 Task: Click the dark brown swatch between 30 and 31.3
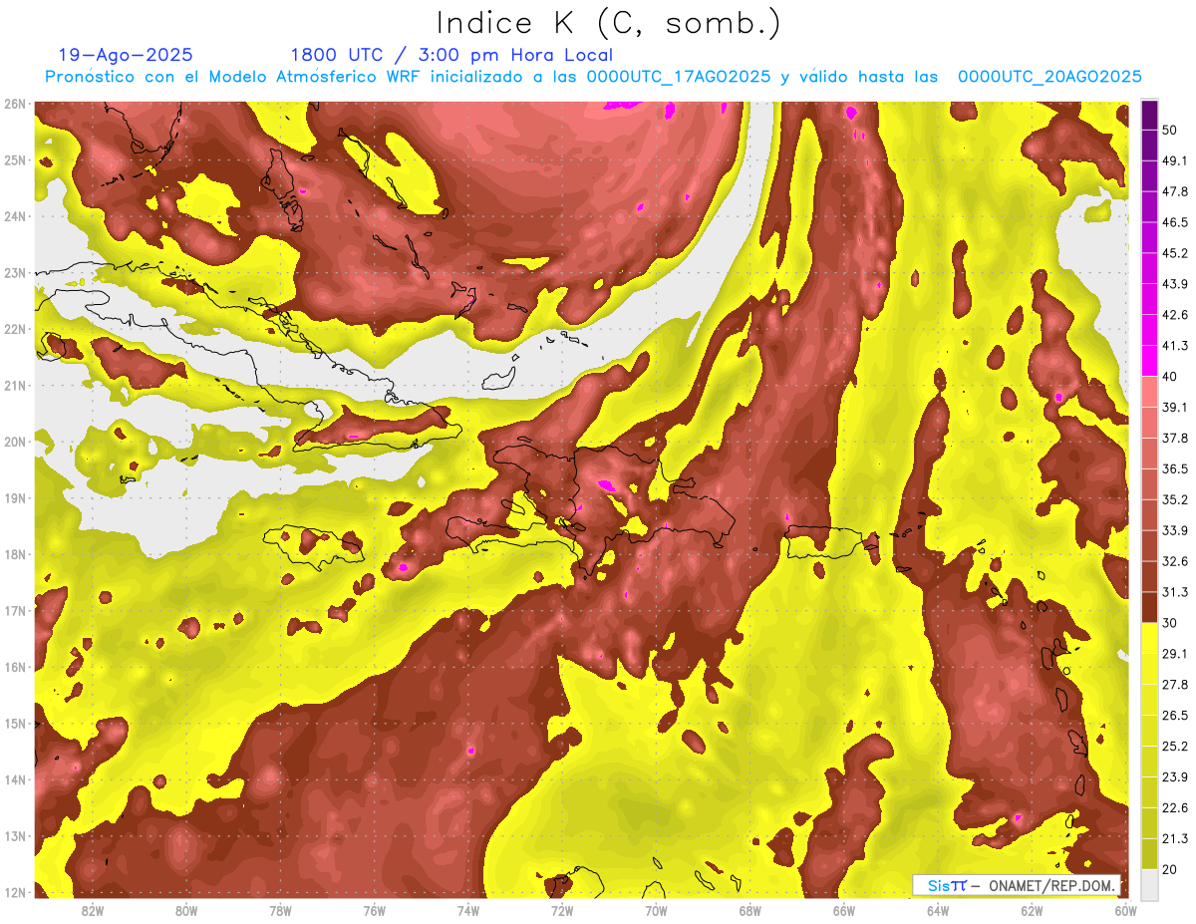[x=1149, y=607]
